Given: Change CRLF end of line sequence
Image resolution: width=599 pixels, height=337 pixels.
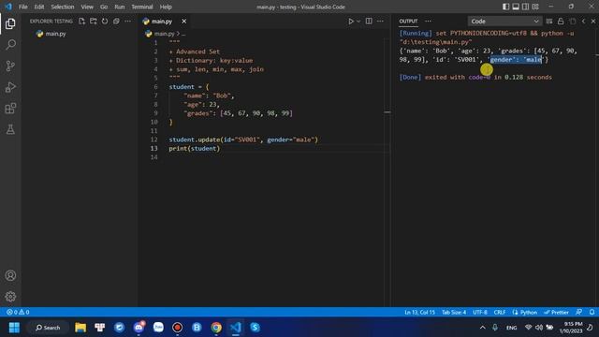Looking at the screenshot, I should coord(500,312).
